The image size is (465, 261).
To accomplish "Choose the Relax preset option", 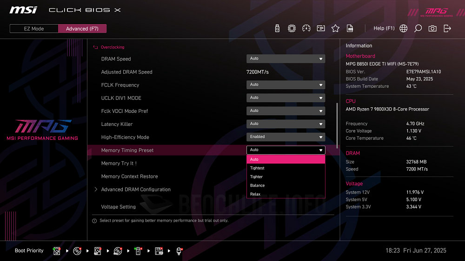I will 286,194.
